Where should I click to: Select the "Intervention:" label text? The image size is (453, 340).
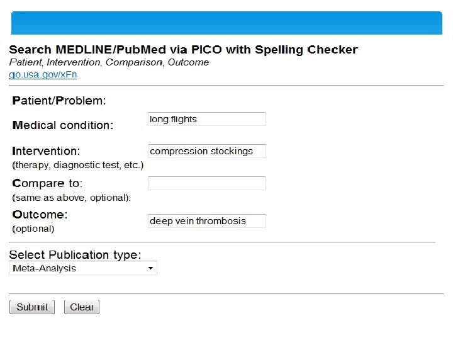click(47, 152)
